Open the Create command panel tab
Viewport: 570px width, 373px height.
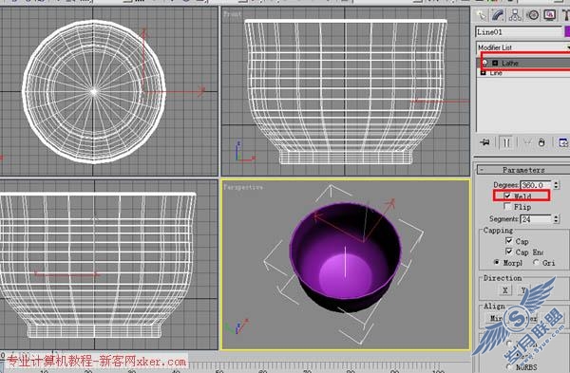[482, 15]
